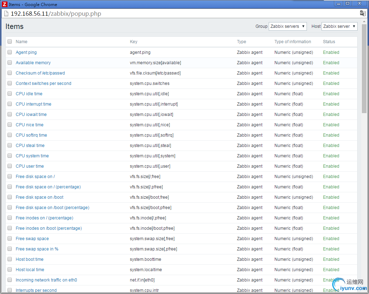Click the agent.ping key text
This screenshot has width=369, height=294.
click(140, 52)
